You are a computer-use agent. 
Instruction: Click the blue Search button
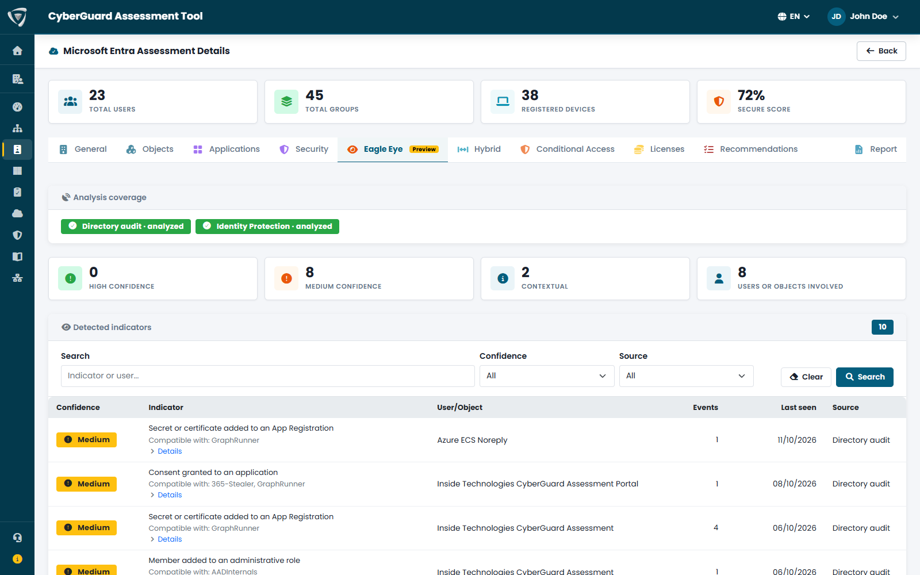(865, 377)
